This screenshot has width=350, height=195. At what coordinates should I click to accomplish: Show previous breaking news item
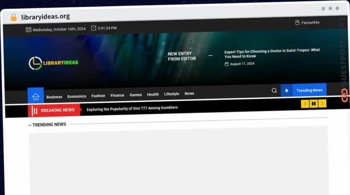pos(305,104)
